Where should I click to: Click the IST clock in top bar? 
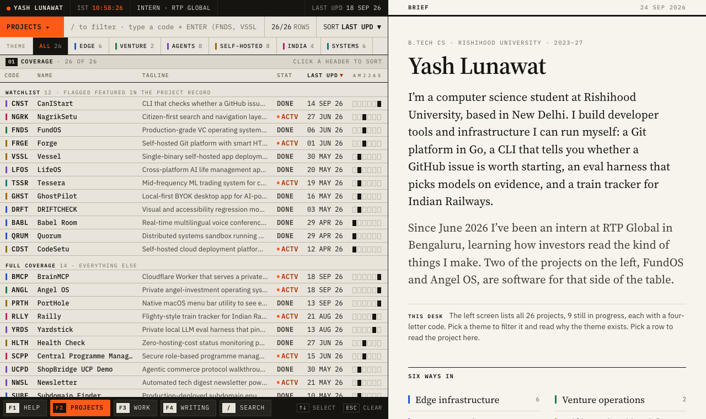pos(100,8)
